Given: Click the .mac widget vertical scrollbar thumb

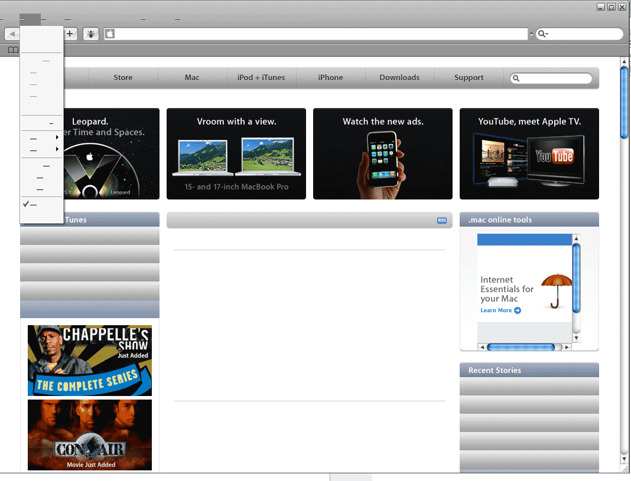Looking at the screenshot, I should tap(576, 278).
